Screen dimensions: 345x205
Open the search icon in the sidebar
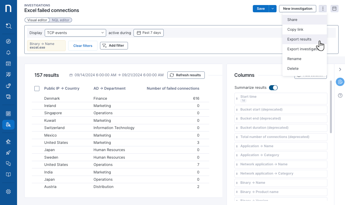pyautogui.click(x=8, y=26)
